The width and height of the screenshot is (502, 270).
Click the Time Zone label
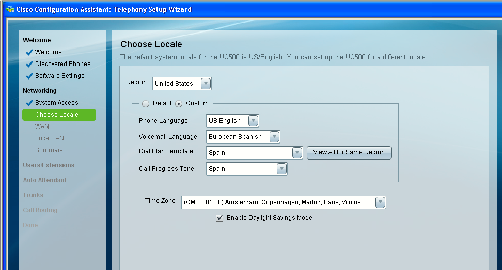coord(160,201)
